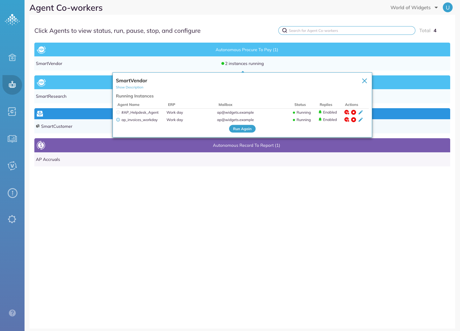Screen dimensions: 460x331
Task: Open the AP Accruals agent row
Action: (x=242, y=159)
